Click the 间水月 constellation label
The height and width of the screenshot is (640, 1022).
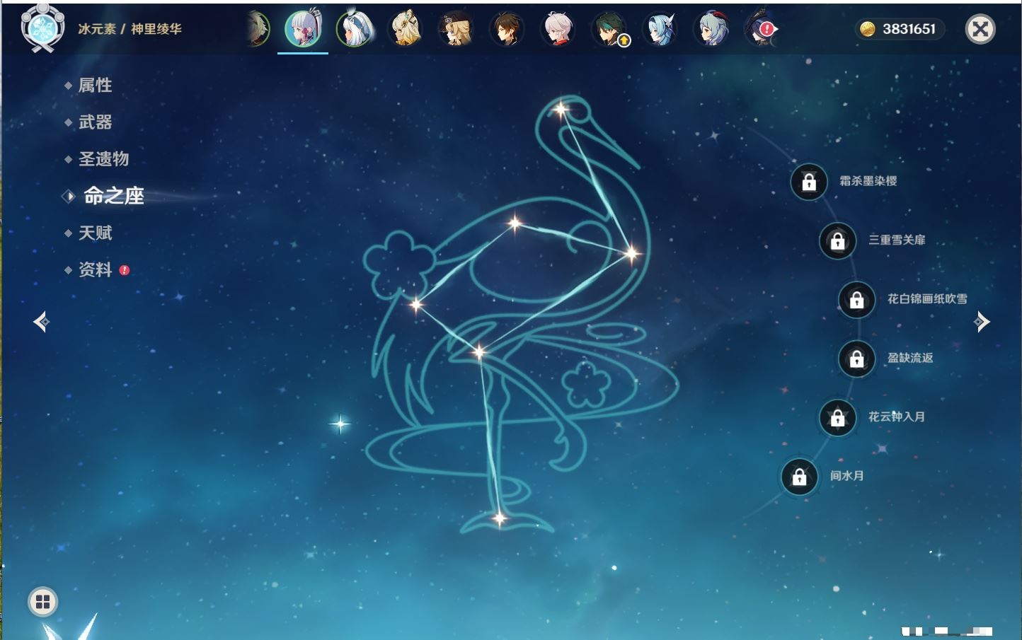846,476
